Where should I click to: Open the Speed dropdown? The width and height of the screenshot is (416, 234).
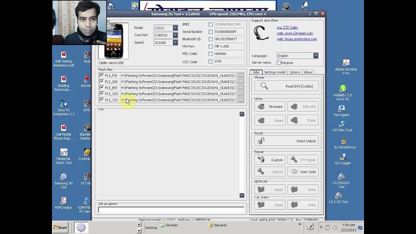tap(175, 43)
